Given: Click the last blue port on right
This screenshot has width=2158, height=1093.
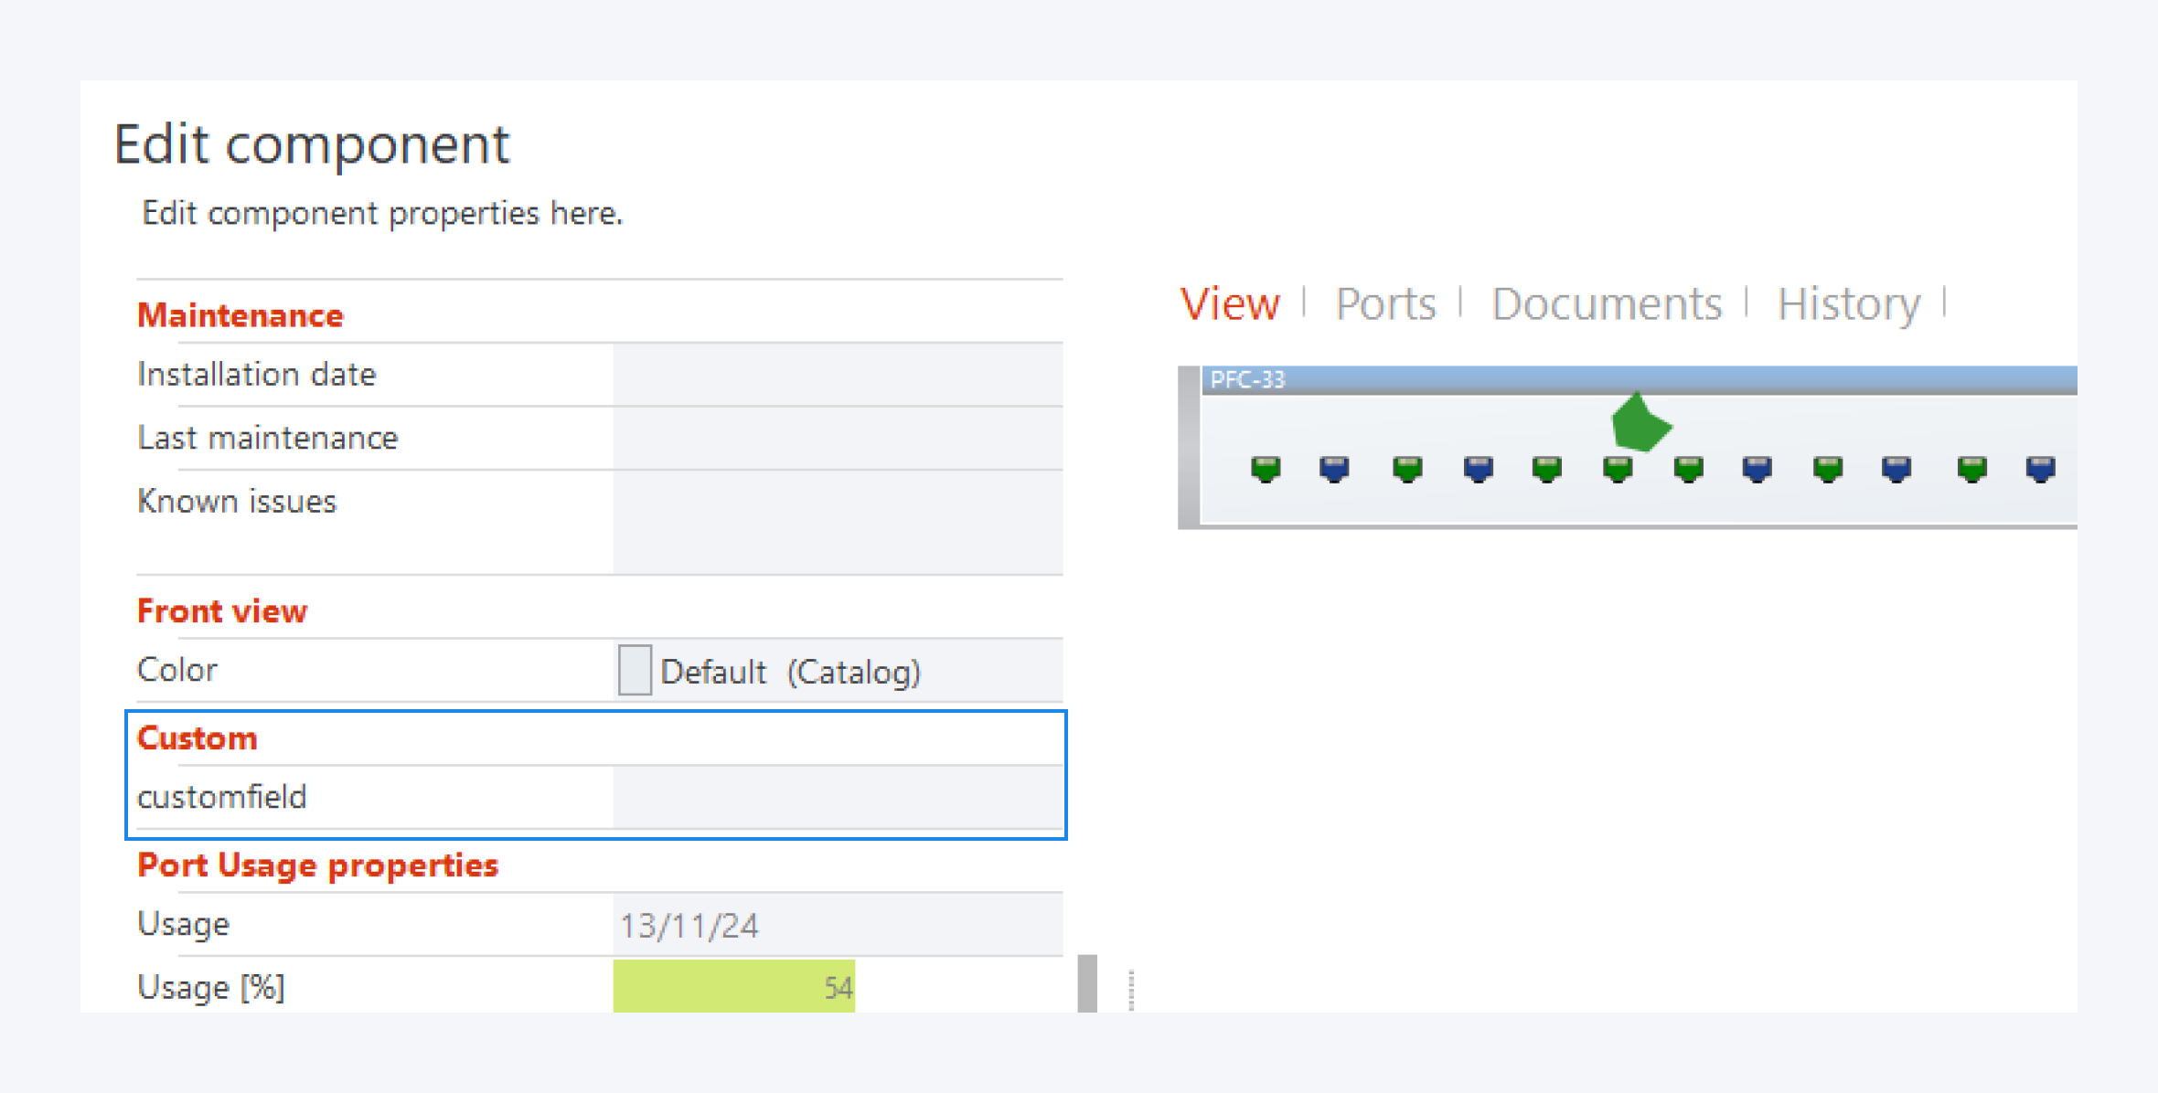Looking at the screenshot, I should point(2040,469).
